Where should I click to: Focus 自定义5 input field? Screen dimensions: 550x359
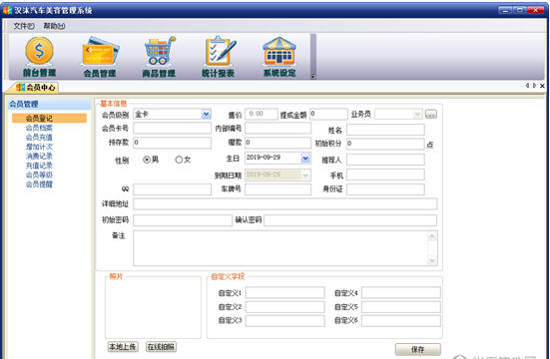[401, 307]
